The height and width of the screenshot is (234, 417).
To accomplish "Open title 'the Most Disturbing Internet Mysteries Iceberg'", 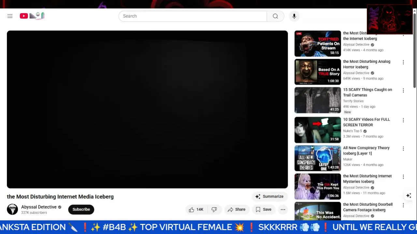I will [x=367, y=179].
